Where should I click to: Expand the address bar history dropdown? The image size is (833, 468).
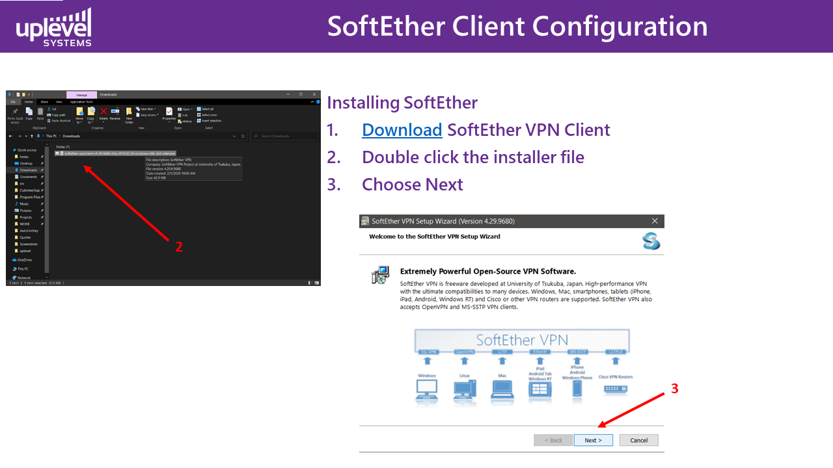tap(235, 136)
